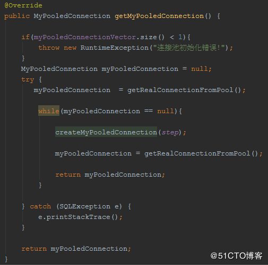Click RuntimeException class name

115,48
